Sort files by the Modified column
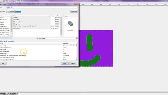This screenshot has height=95, width=168. point(57,16)
